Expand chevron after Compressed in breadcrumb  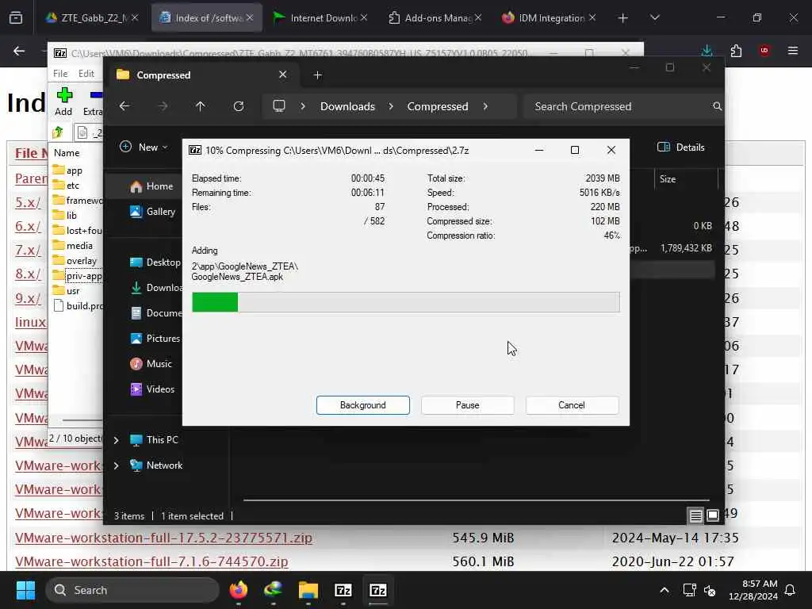(x=485, y=106)
